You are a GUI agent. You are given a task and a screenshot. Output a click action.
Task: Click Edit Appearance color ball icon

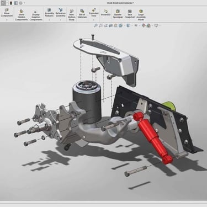point(144,25)
